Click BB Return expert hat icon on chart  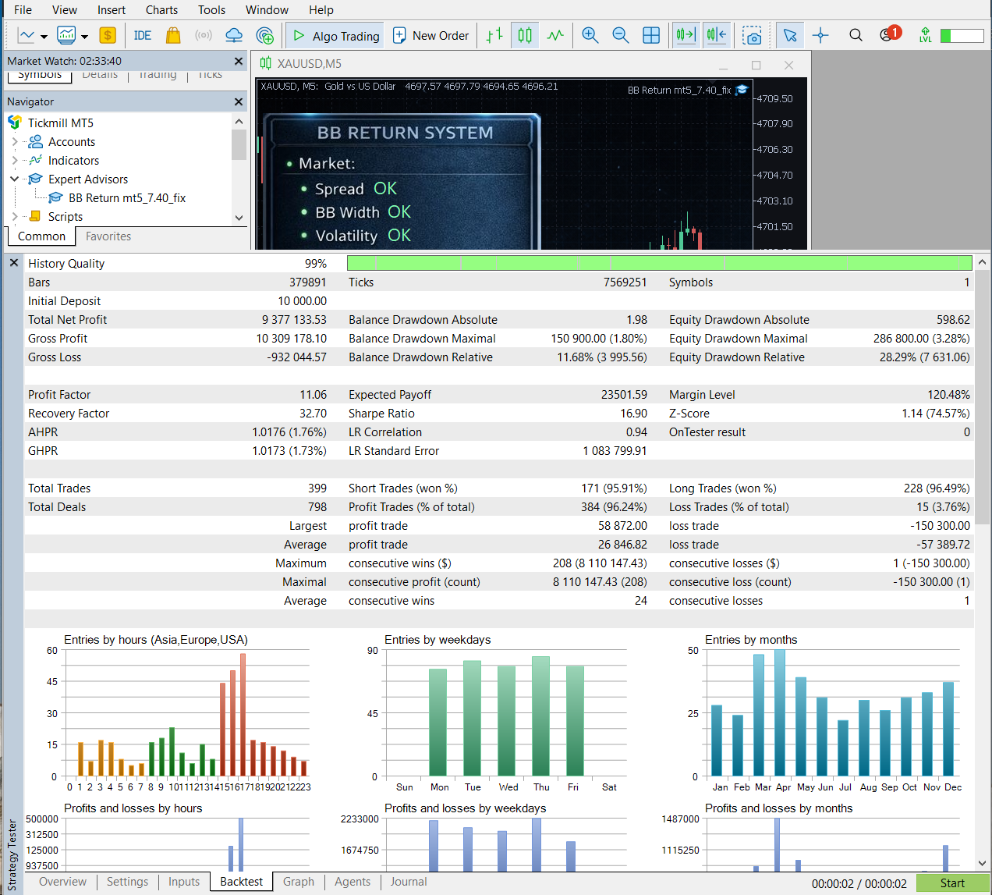click(742, 90)
